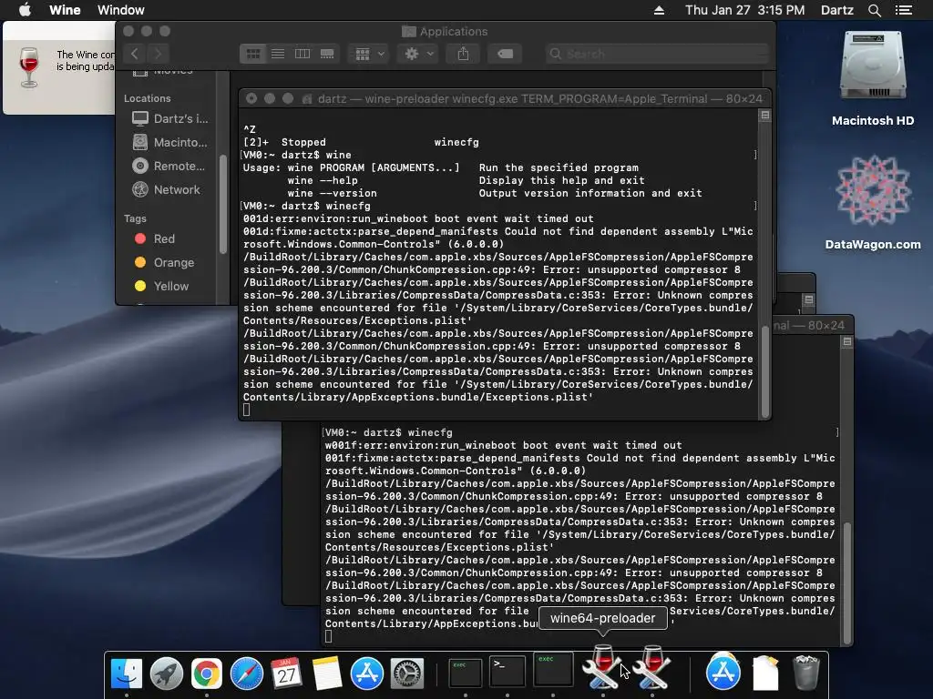
Task: Click the second Wine icon in Dock
Action: 652,667
